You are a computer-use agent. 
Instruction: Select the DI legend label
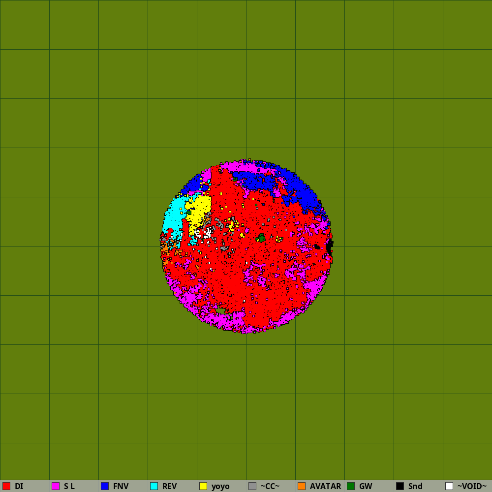19,487
